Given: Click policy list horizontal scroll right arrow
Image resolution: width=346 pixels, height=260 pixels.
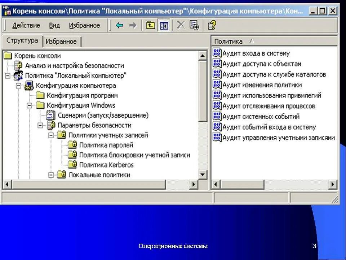Looking at the screenshot, I should pos(333,184).
